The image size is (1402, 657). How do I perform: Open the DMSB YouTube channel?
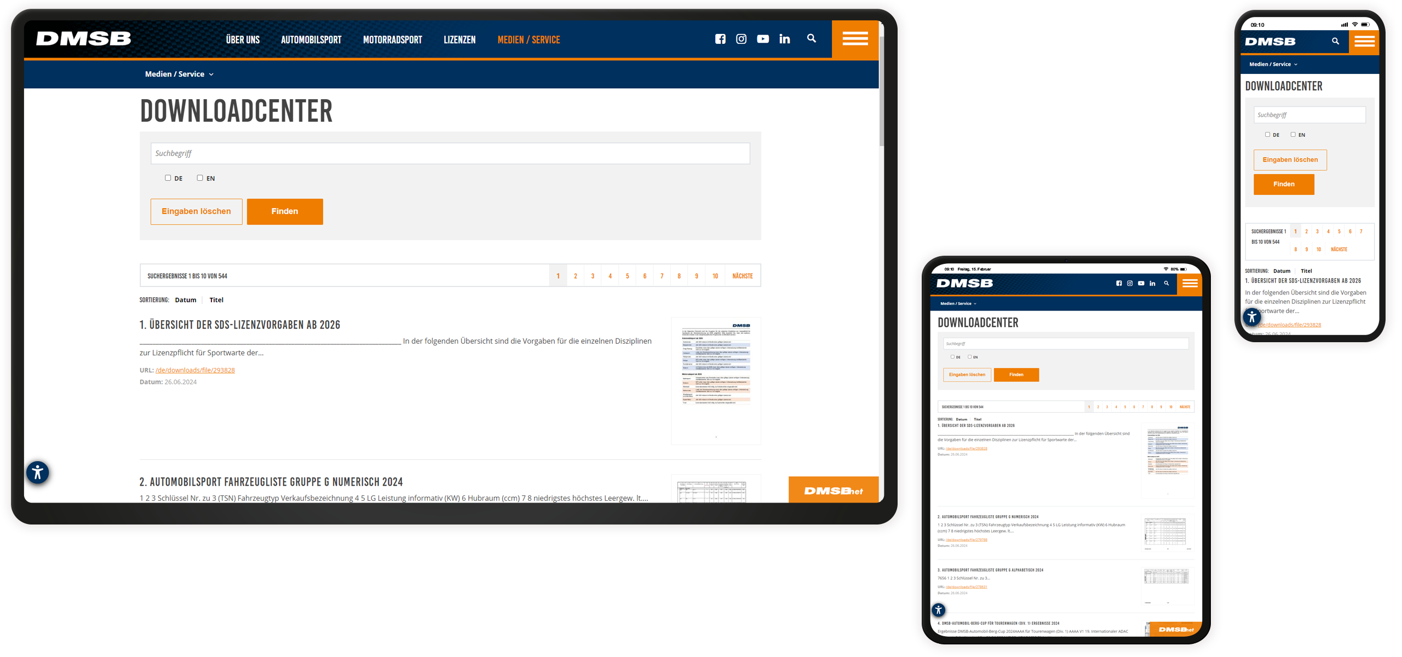coord(762,39)
